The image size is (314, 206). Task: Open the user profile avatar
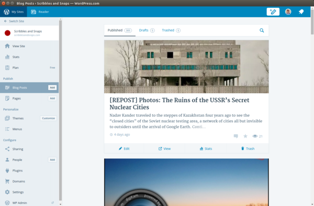pos(288,12)
